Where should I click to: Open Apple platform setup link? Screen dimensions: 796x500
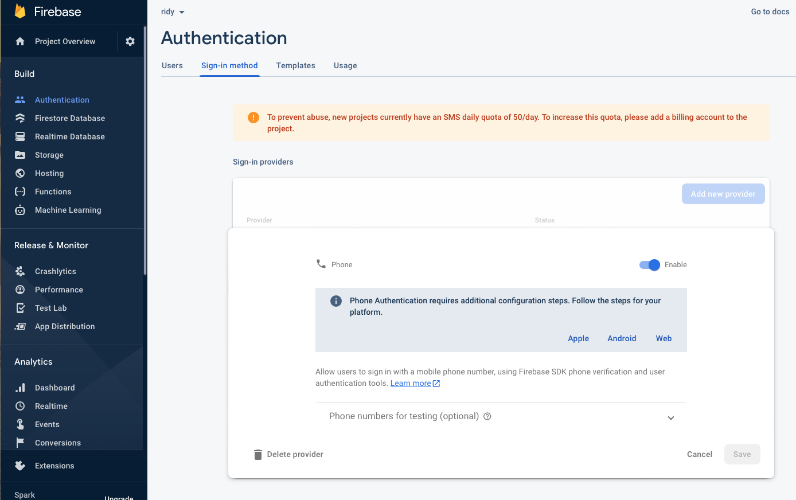pyautogui.click(x=578, y=338)
